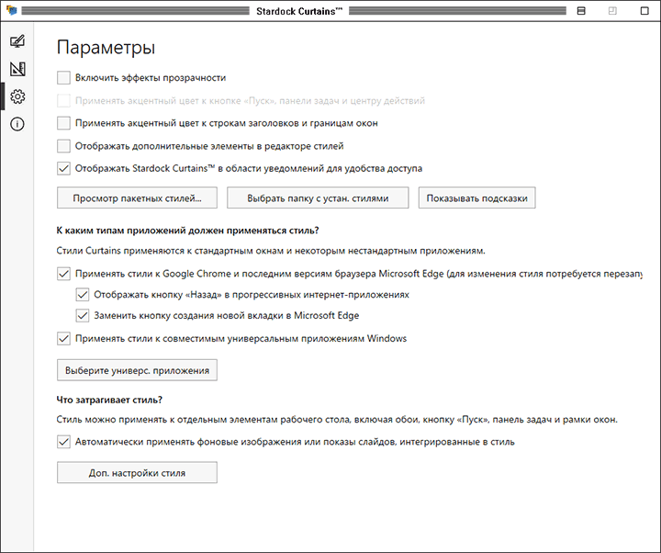Click heading 'Что затрагивает стиль?'
The width and height of the screenshot is (661, 553).
click(109, 400)
